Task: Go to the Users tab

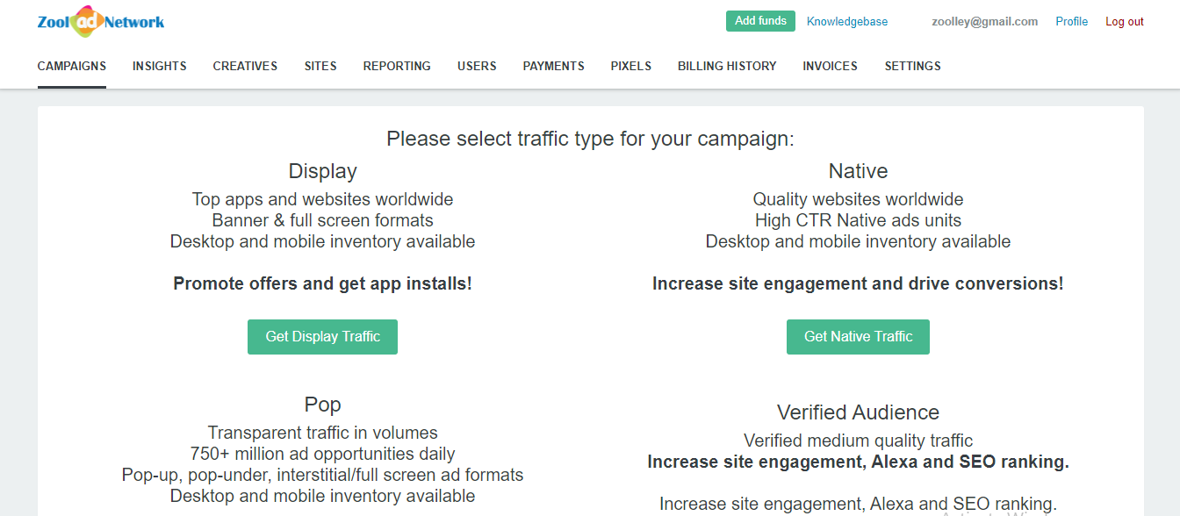Action: click(477, 66)
